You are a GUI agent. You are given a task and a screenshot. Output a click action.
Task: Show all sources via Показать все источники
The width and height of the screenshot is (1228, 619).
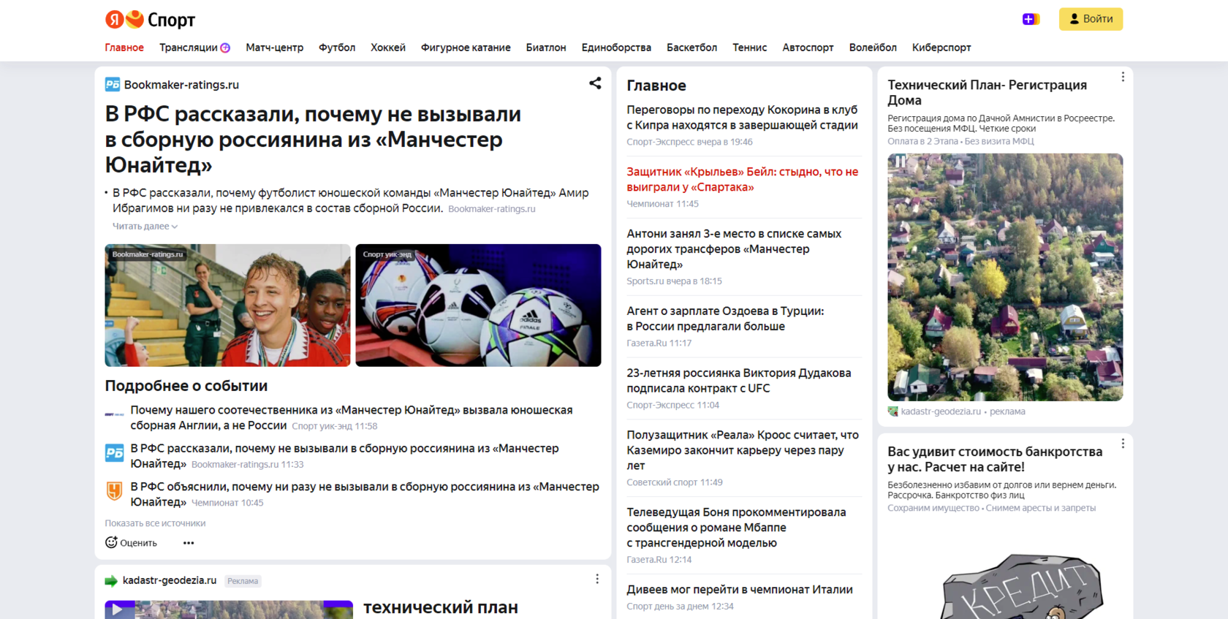point(155,523)
